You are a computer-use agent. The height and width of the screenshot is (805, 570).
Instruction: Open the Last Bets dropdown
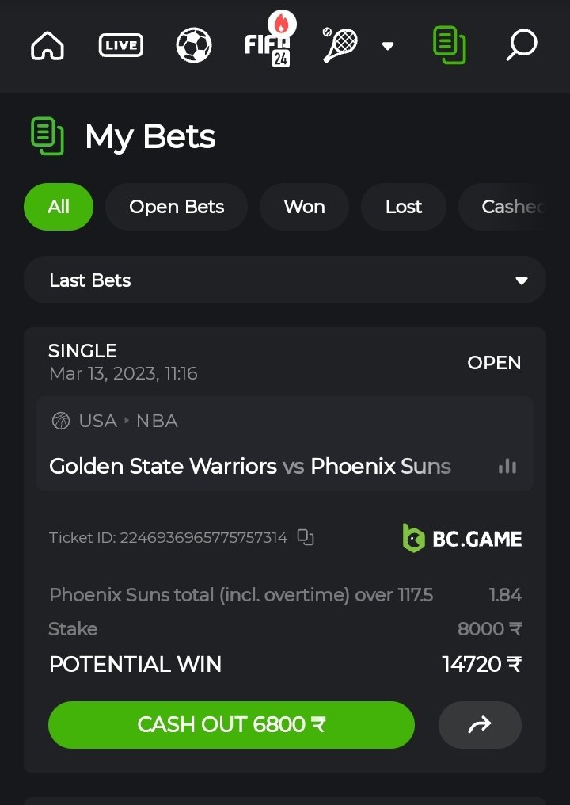[x=285, y=280]
